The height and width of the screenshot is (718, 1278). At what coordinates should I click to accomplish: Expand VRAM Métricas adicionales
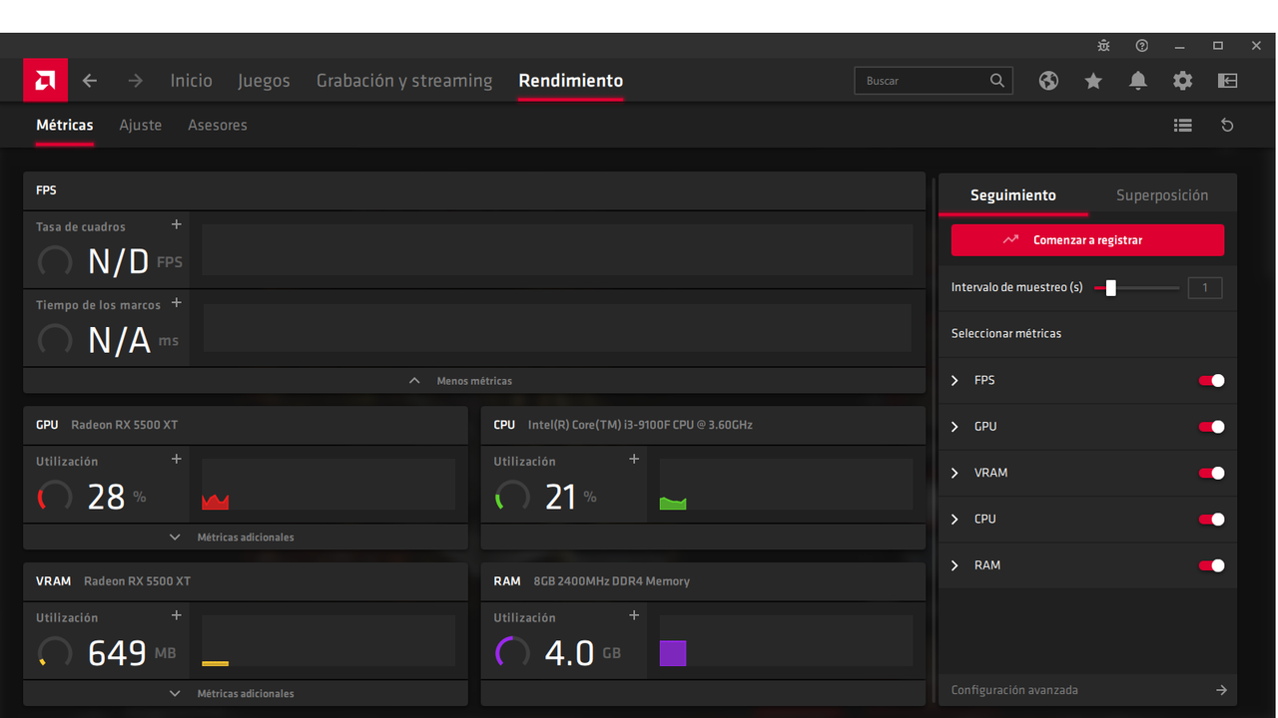246,694
